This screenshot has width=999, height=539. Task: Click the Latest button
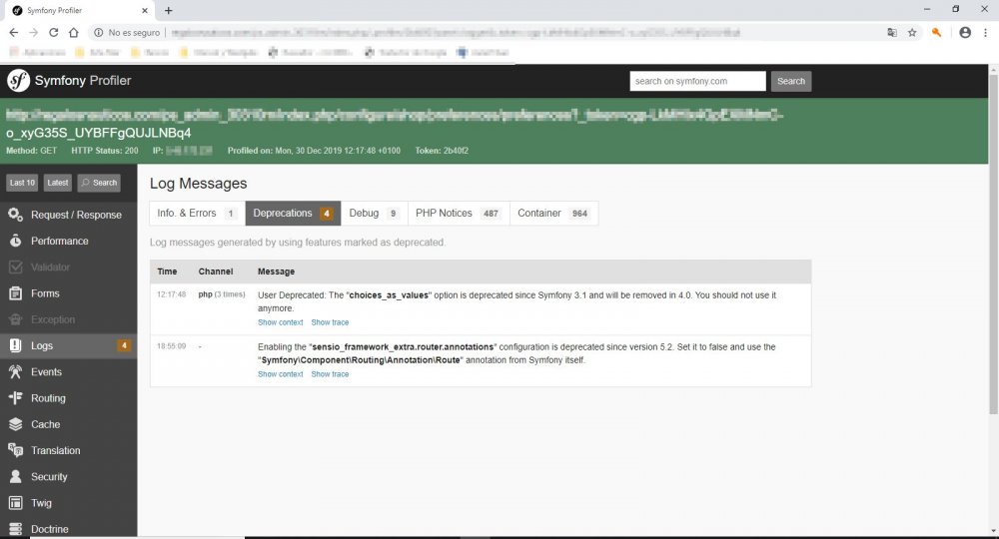point(57,183)
